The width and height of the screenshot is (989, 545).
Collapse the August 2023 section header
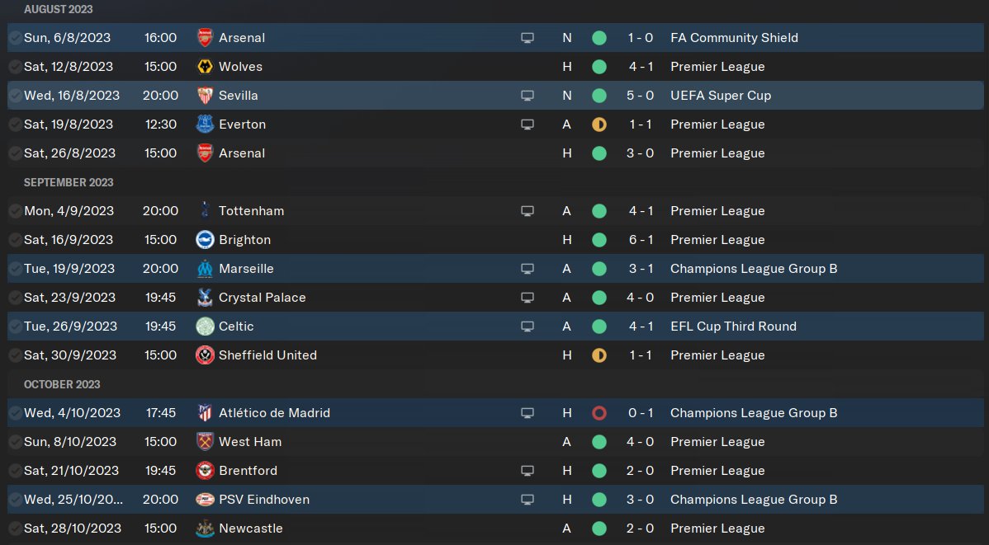(58, 9)
